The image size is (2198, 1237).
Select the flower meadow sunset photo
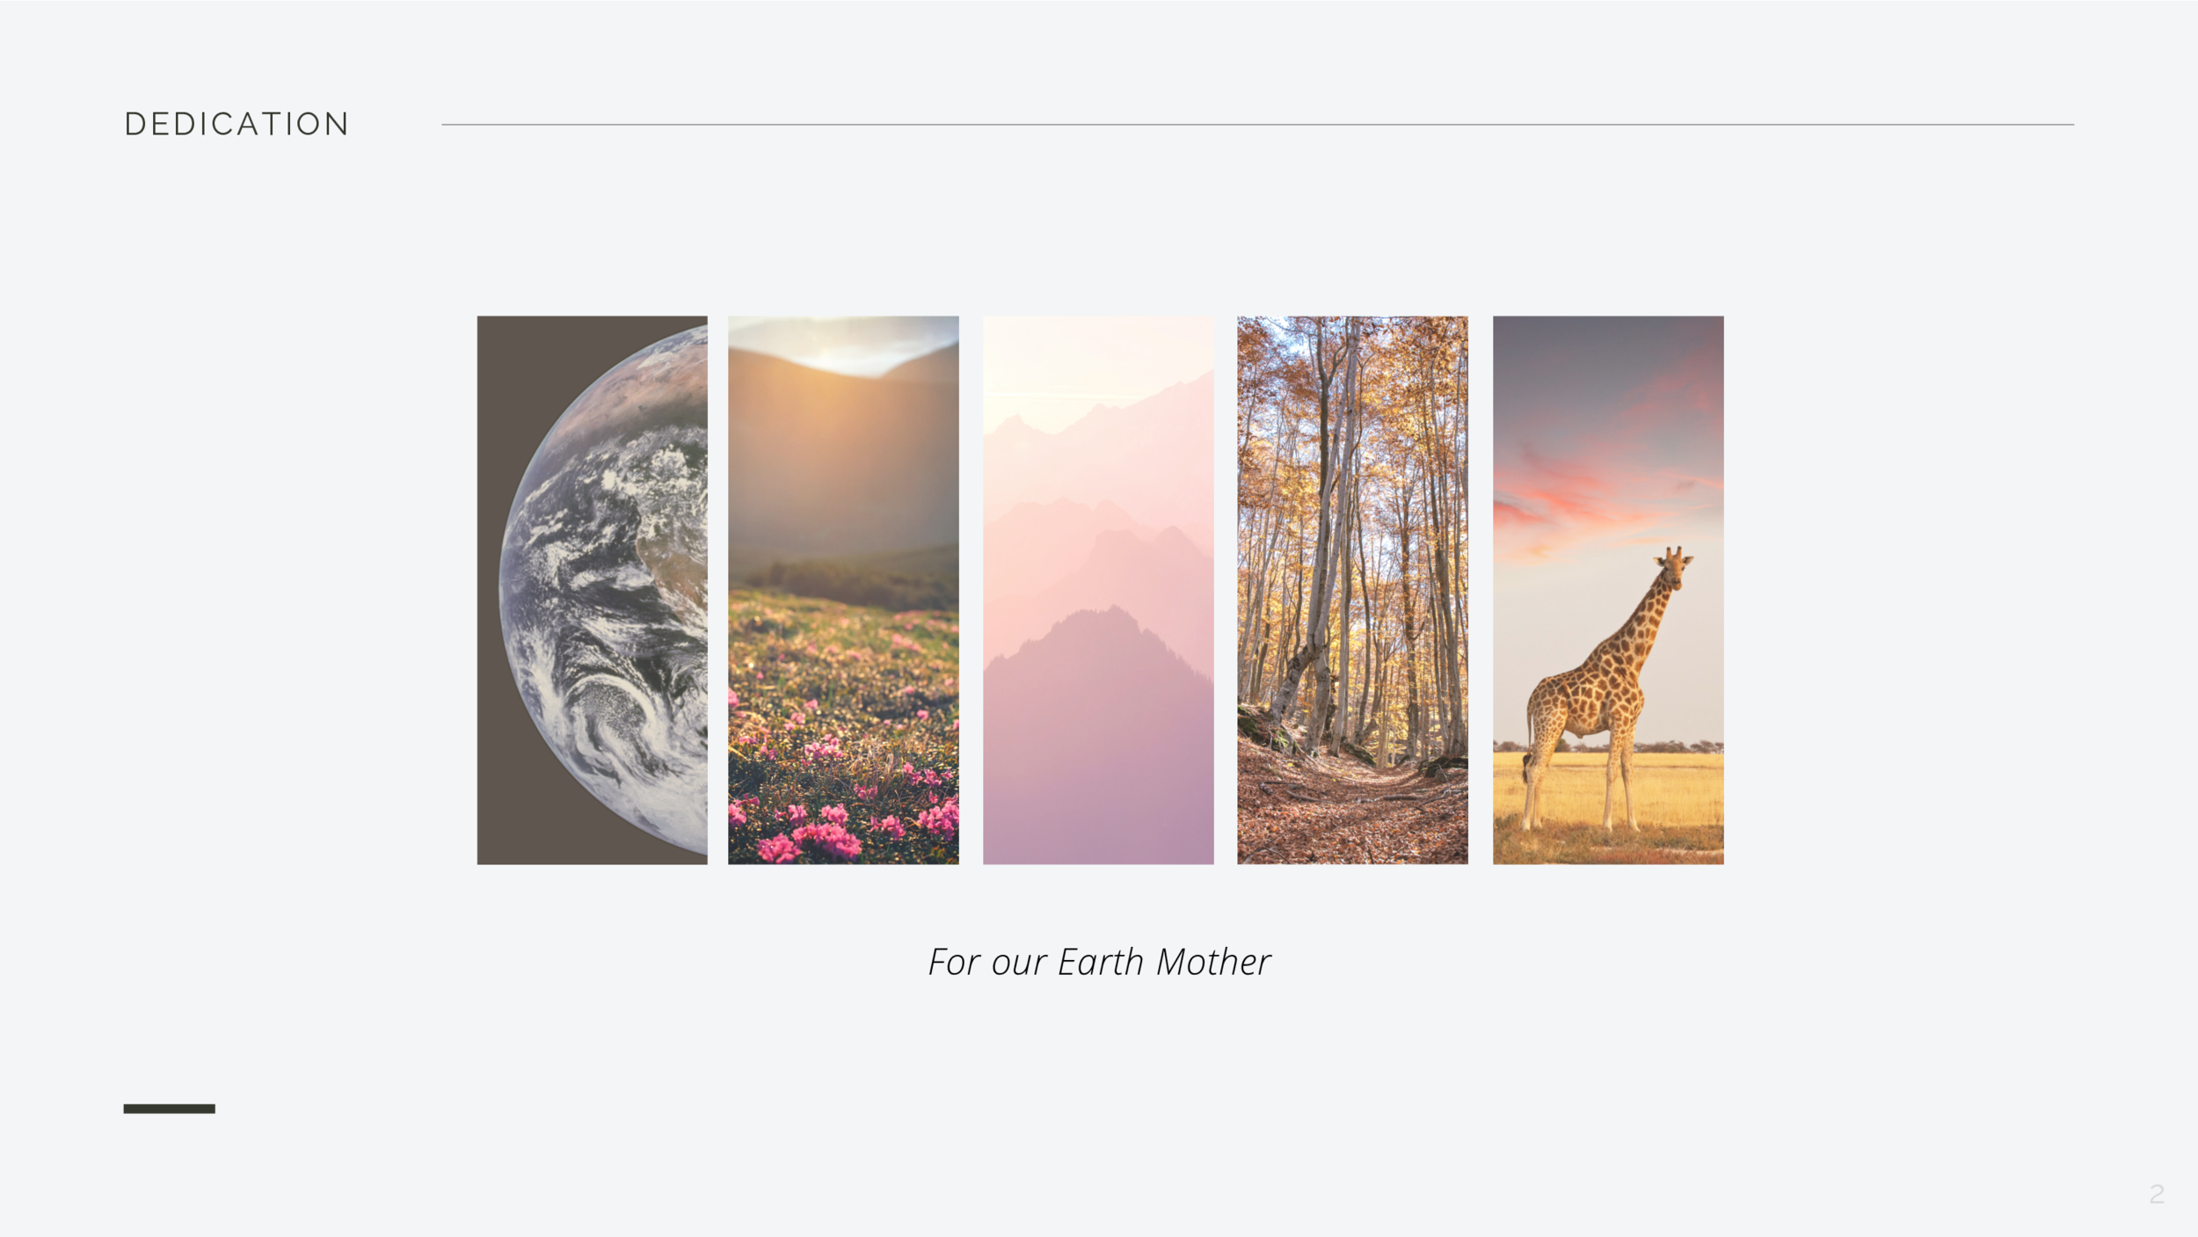(843, 590)
